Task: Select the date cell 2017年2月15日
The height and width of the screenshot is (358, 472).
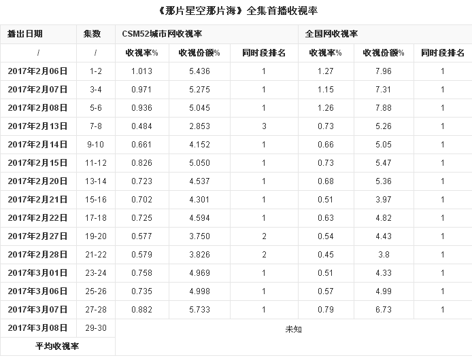Action: point(37,163)
